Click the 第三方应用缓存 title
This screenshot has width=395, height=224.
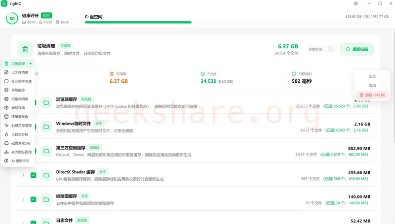(71, 148)
